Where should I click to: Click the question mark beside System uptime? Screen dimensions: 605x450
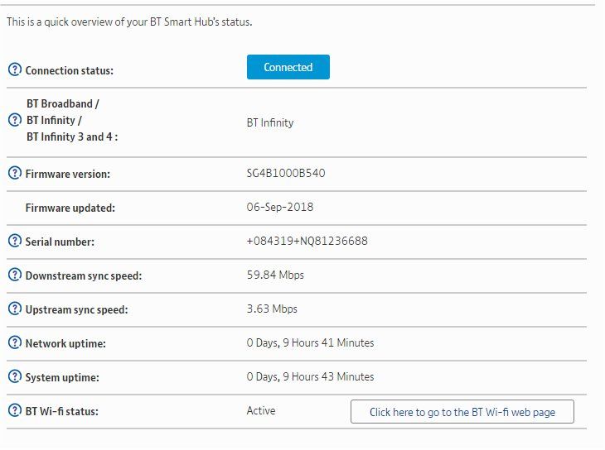coord(14,376)
